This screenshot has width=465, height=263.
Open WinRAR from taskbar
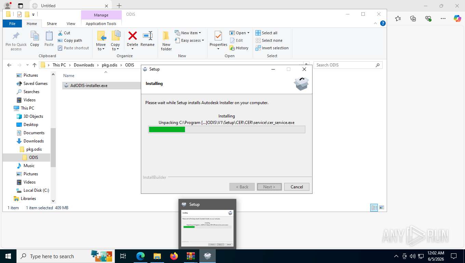pyautogui.click(x=191, y=256)
